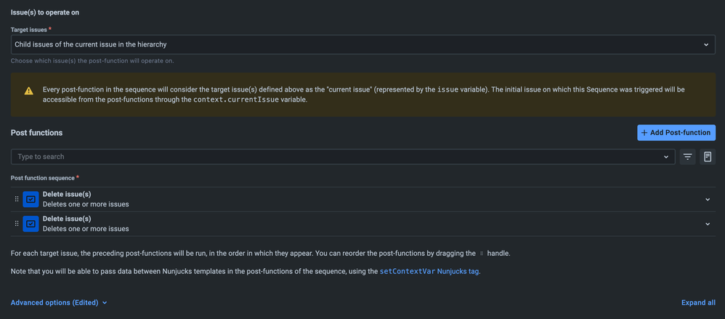This screenshot has width=725, height=319.
Task: Click the document icon beside the filter
Action: pos(708,156)
